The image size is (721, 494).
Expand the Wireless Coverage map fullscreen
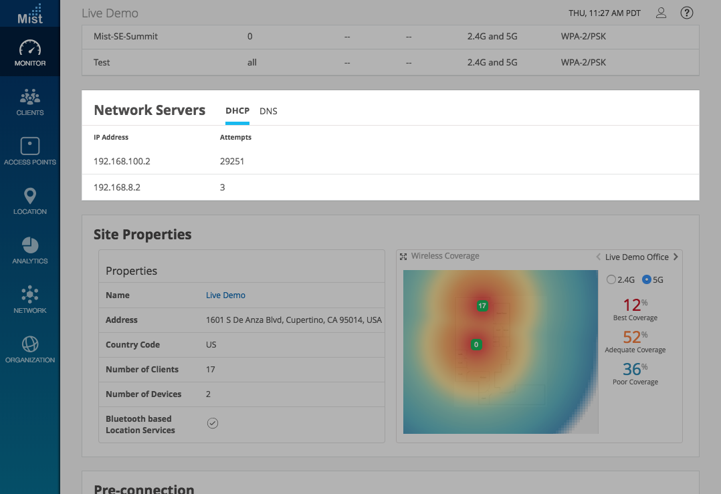403,257
